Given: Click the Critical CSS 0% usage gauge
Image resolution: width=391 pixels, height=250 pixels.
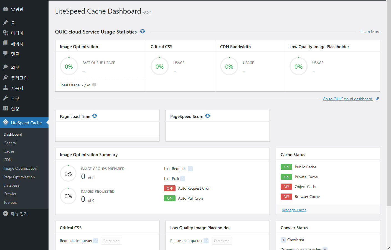Looking at the screenshot, I should (x=160, y=66).
